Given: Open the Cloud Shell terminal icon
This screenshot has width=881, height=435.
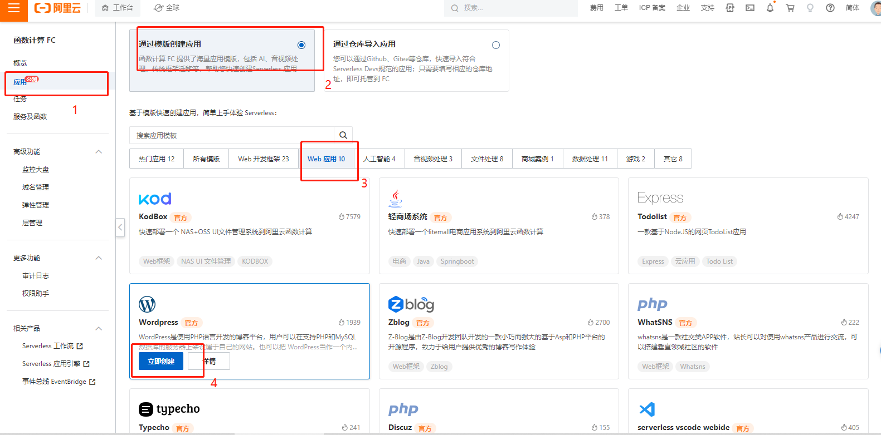Looking at the screenshot, I should pos(750,8).
